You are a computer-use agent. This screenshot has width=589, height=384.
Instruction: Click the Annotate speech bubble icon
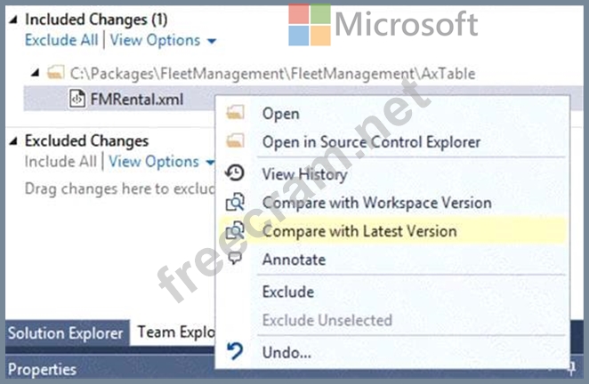click(236, 260)
